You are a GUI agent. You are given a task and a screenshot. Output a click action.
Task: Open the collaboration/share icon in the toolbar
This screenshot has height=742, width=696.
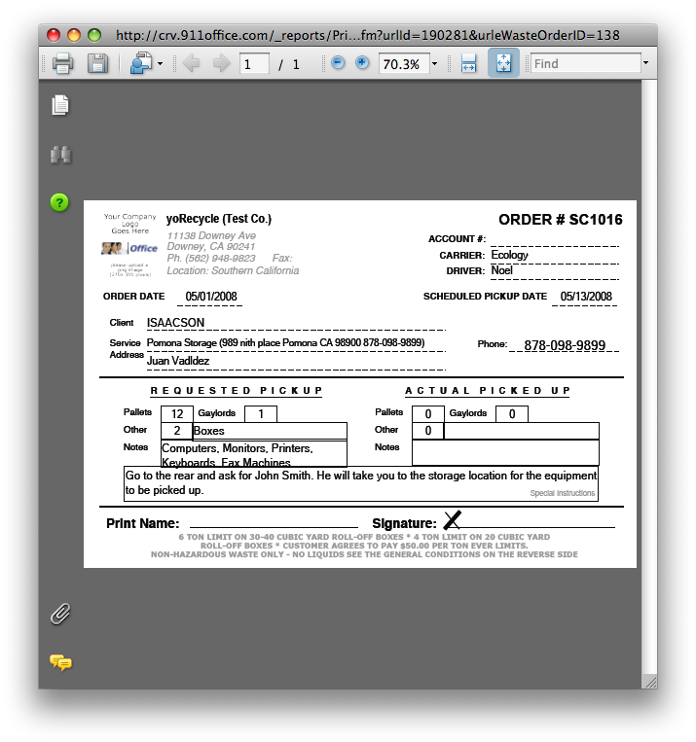[x=141, y=63]
